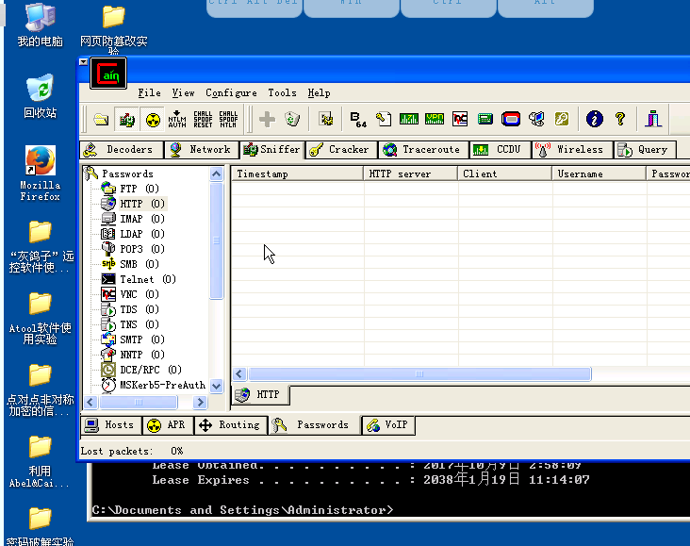Screen dimensions: 690x546
Task: Open the Cisco Type-7 decoder icon
Action: pyautogui.click(x=409, y=119)
